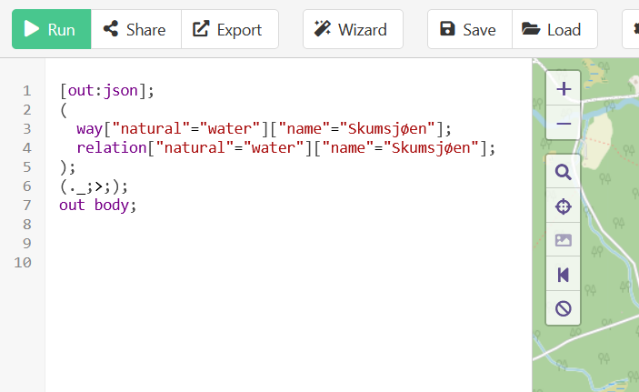Zoom in on the map
Screen dimensions: 639x392
click(564, 88)
